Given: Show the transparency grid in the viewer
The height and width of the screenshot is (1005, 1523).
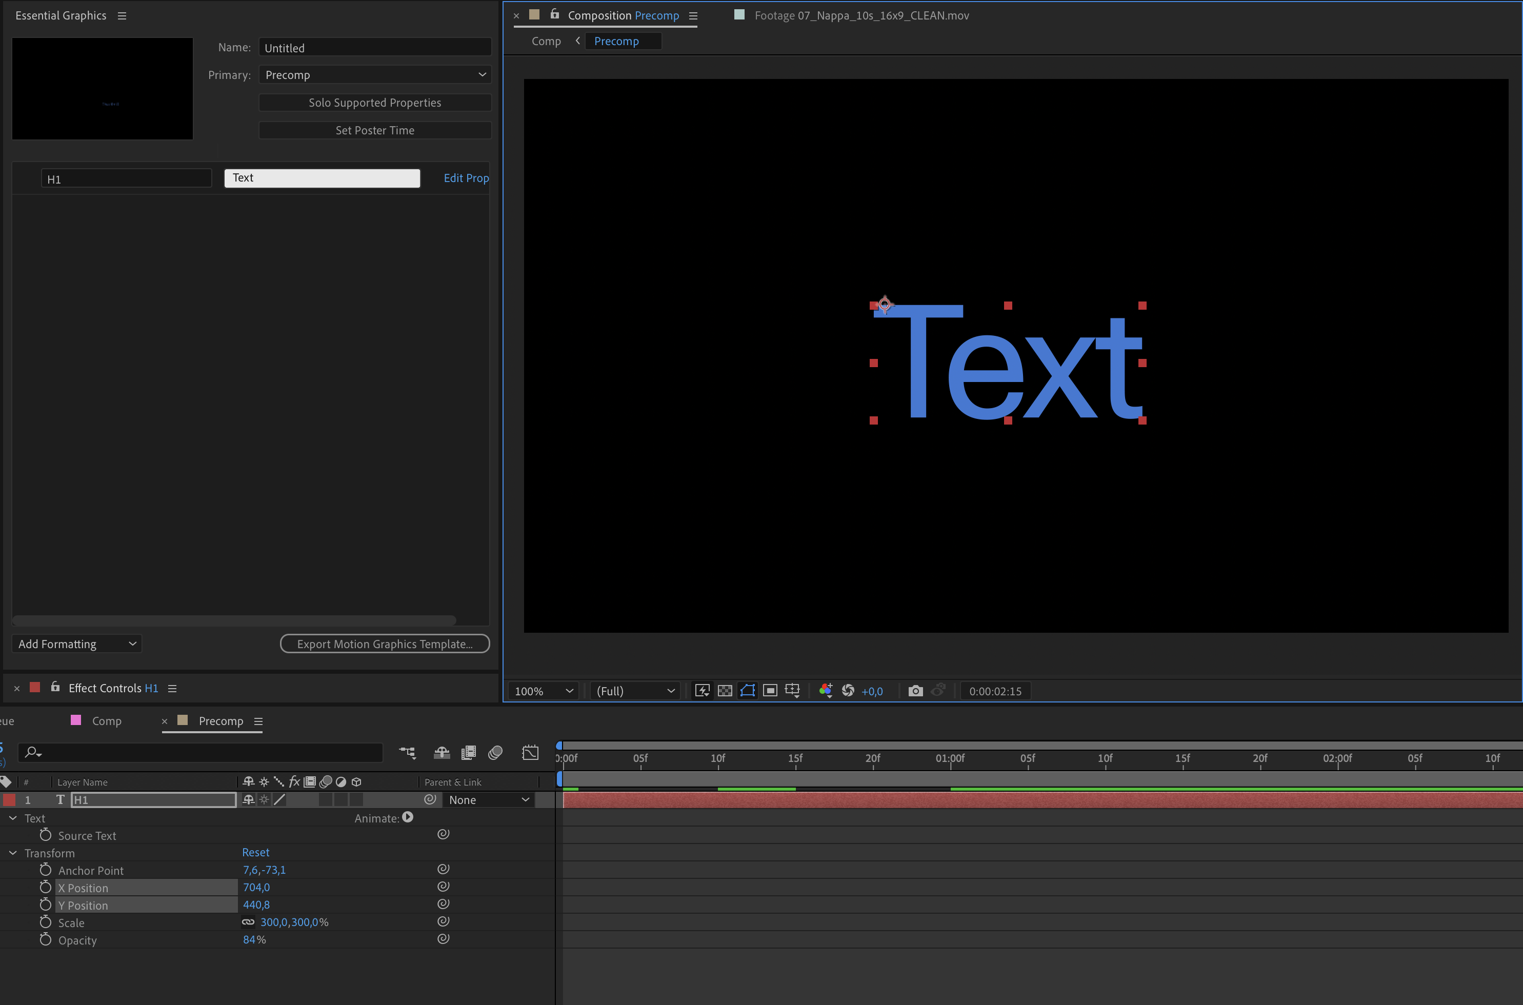Looking at the screenshot, I should click(725, 690).
